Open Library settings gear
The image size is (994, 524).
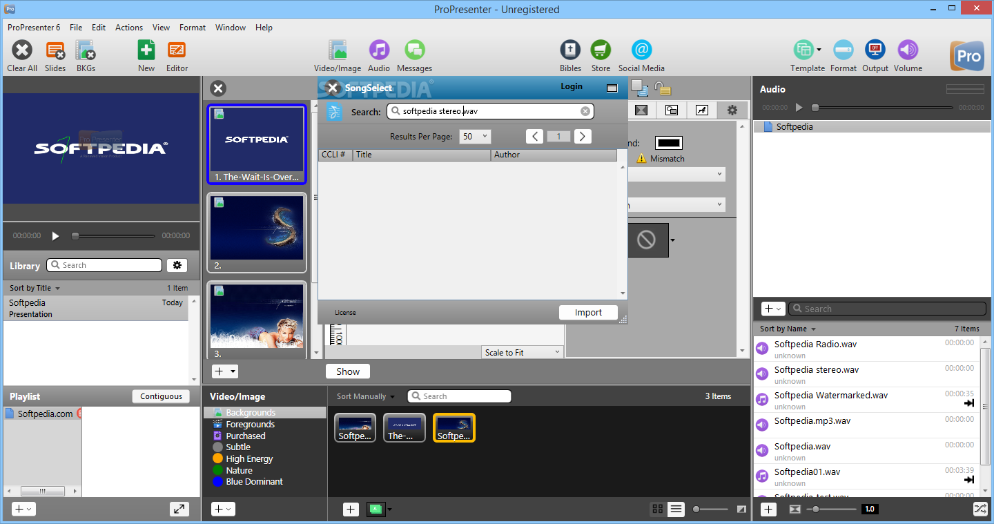(177, 265)
